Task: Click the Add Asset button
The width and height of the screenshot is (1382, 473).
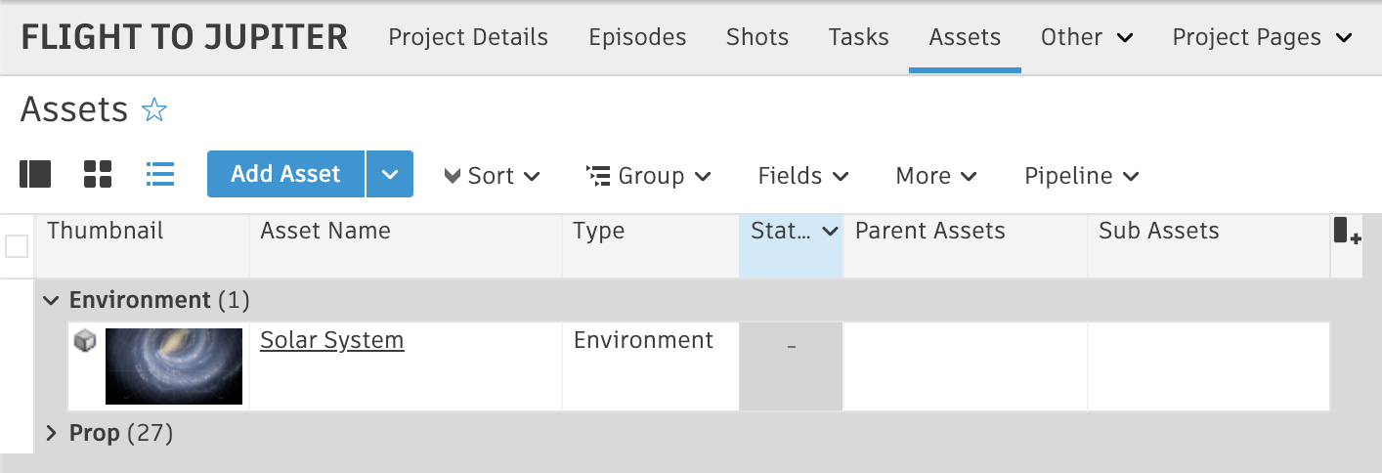Action: click(x=285, y=175)
